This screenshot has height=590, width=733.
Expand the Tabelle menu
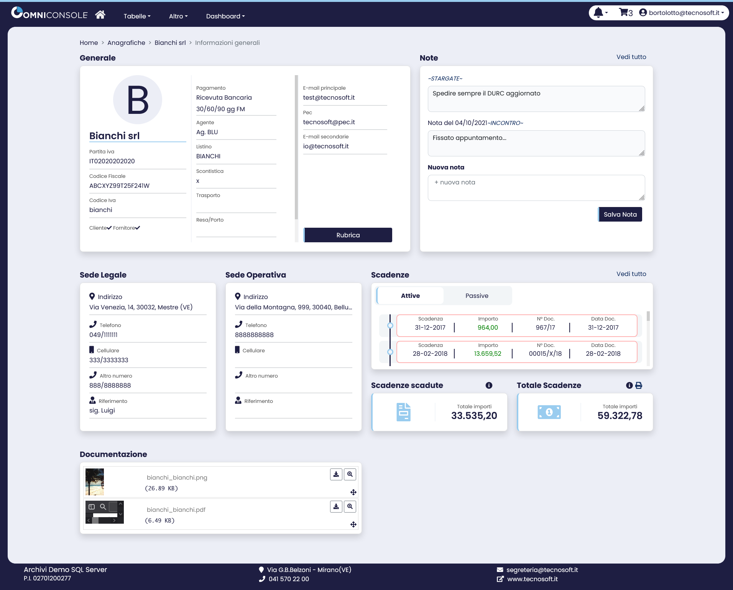137,16
